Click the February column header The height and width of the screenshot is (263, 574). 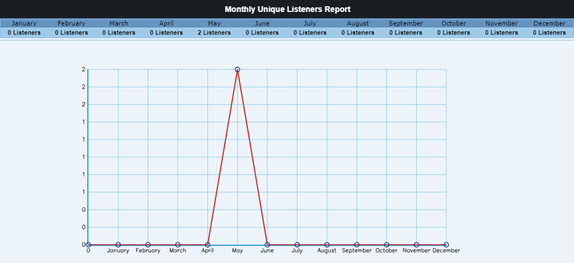point(71,23)
